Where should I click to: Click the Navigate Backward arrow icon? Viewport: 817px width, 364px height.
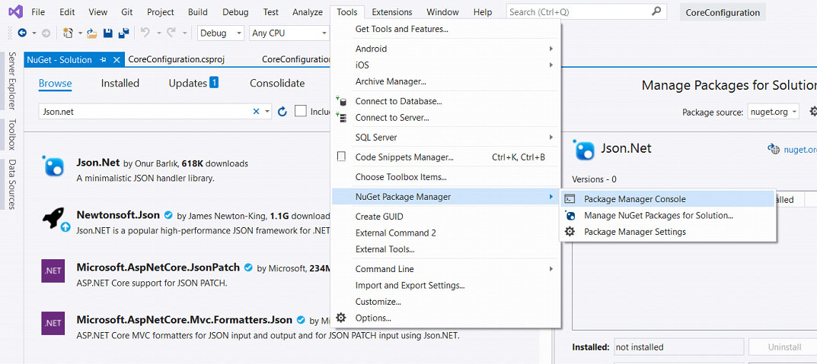pyautogui.click(x=22, y=33)
